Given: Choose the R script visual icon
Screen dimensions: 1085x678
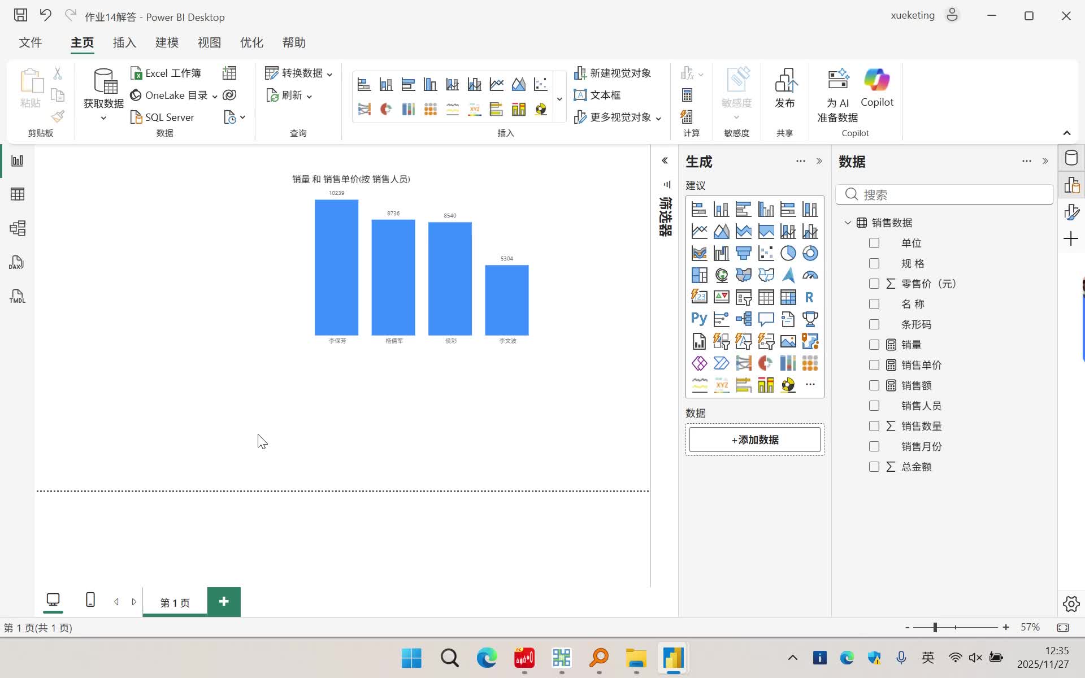Looking at the screenshot, I should pyautogui.click(x=809, y=297).
